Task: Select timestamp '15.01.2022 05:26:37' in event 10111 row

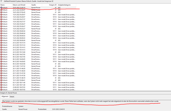Action: 19,24
